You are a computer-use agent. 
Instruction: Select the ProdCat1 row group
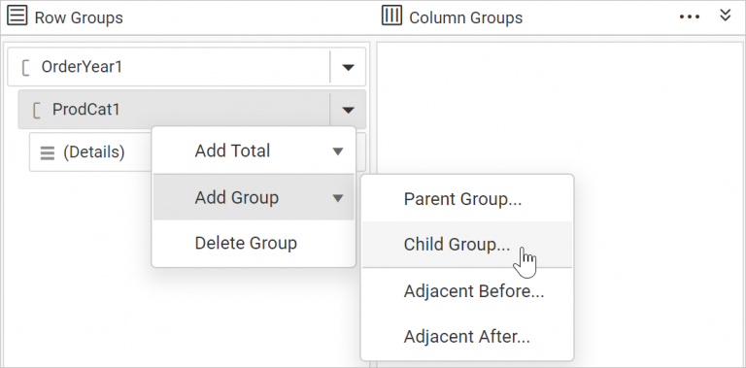coord(191,110)
